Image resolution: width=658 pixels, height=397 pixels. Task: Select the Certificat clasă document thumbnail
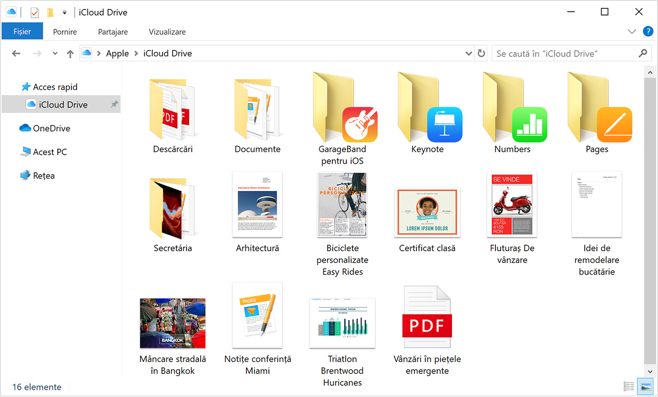[x=427, y=212]
